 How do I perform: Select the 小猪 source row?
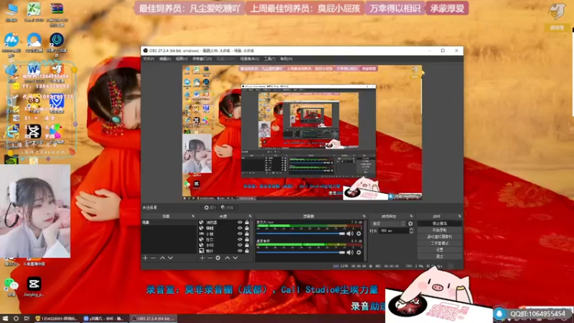[224, 234]
